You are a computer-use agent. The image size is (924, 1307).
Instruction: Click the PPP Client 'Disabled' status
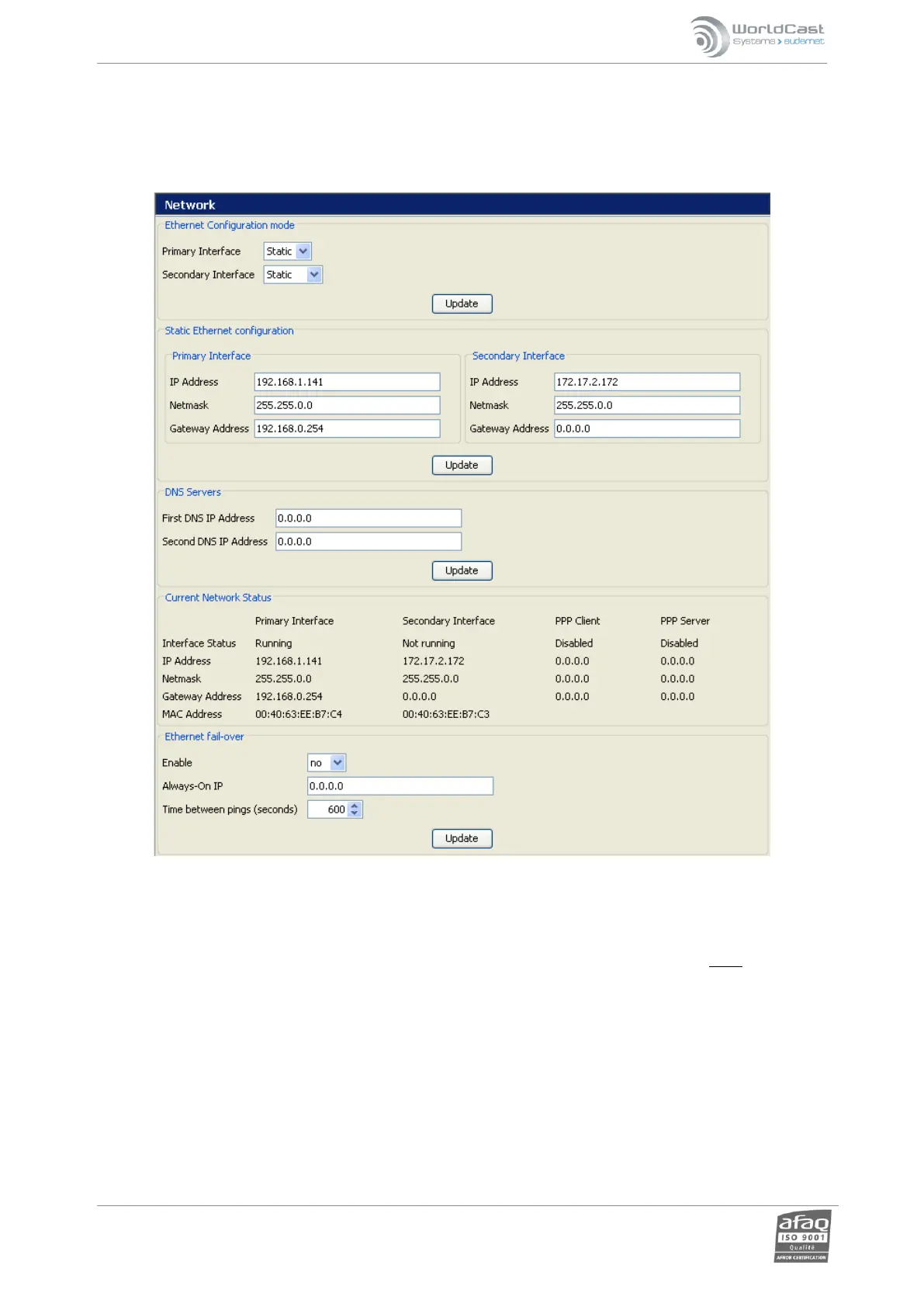pyautogui.click(x=574, y=643)
